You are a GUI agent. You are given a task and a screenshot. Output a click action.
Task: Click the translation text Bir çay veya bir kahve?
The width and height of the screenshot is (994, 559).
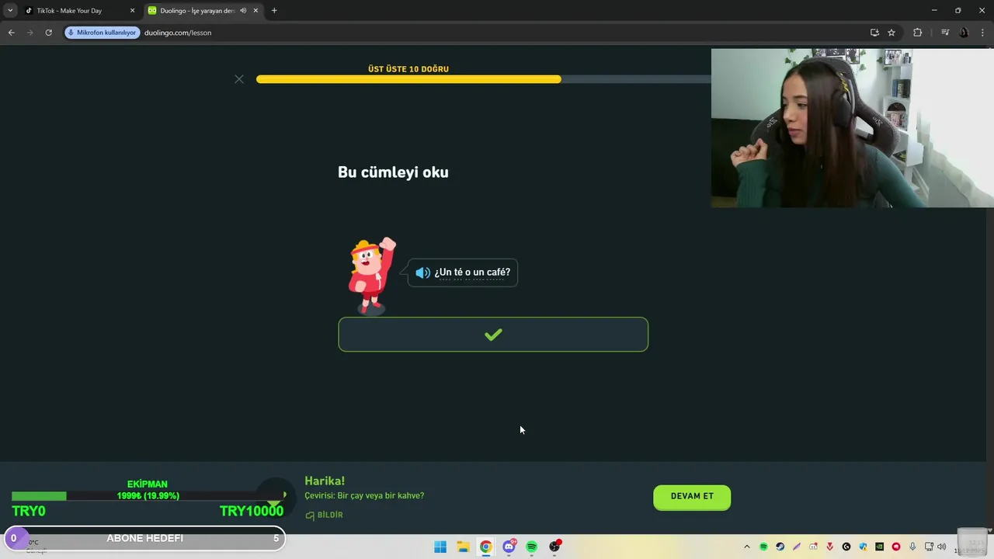[x=381, y=495]
